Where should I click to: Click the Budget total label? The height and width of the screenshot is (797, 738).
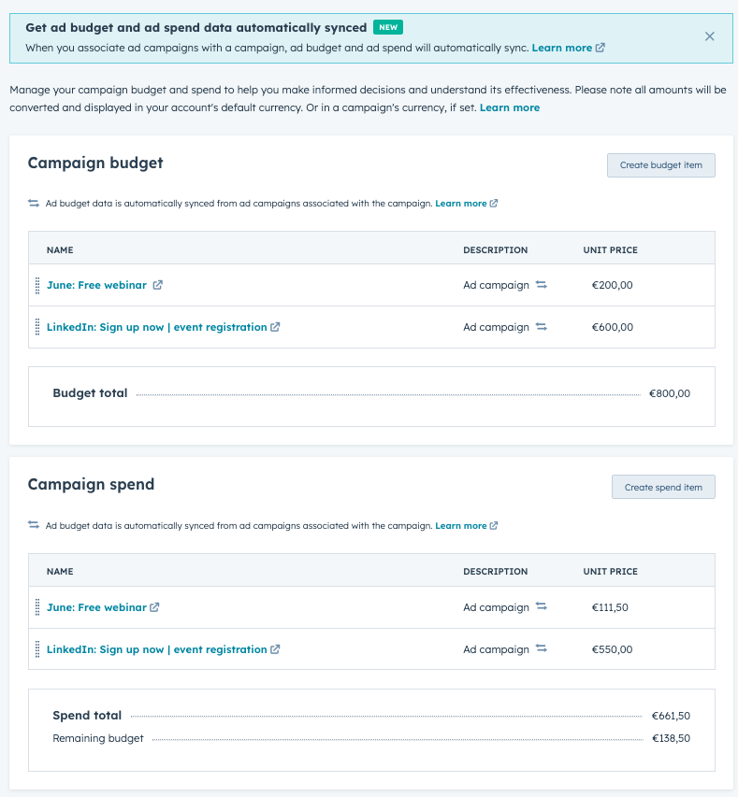(x=90, y=393)
